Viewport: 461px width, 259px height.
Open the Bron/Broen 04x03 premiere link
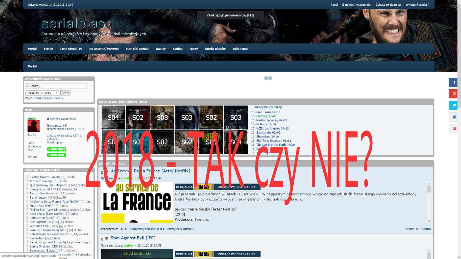pos(268,112)
